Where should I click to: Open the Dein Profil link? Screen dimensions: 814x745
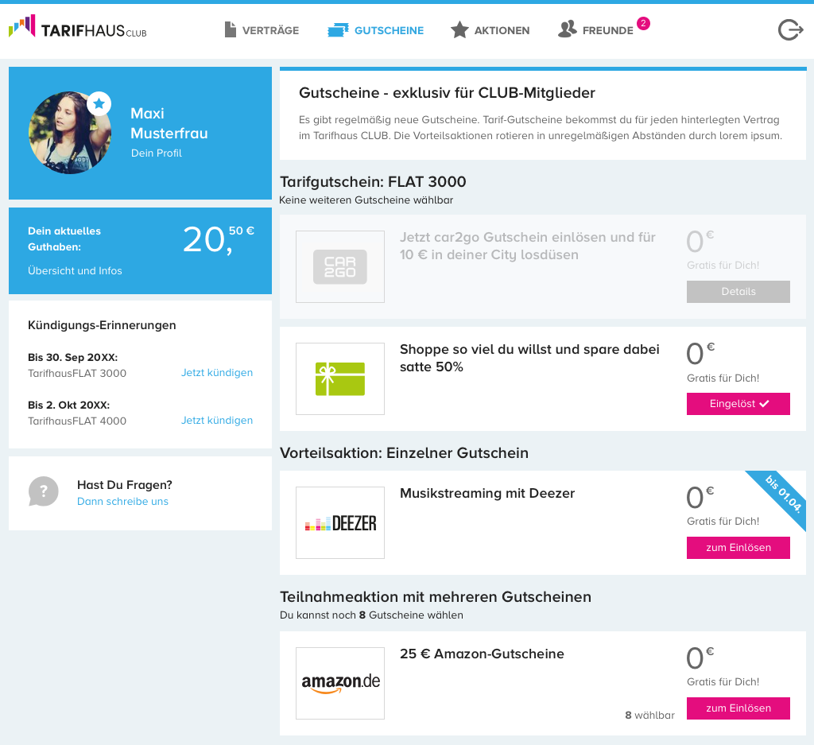click(x=157, y=153)
